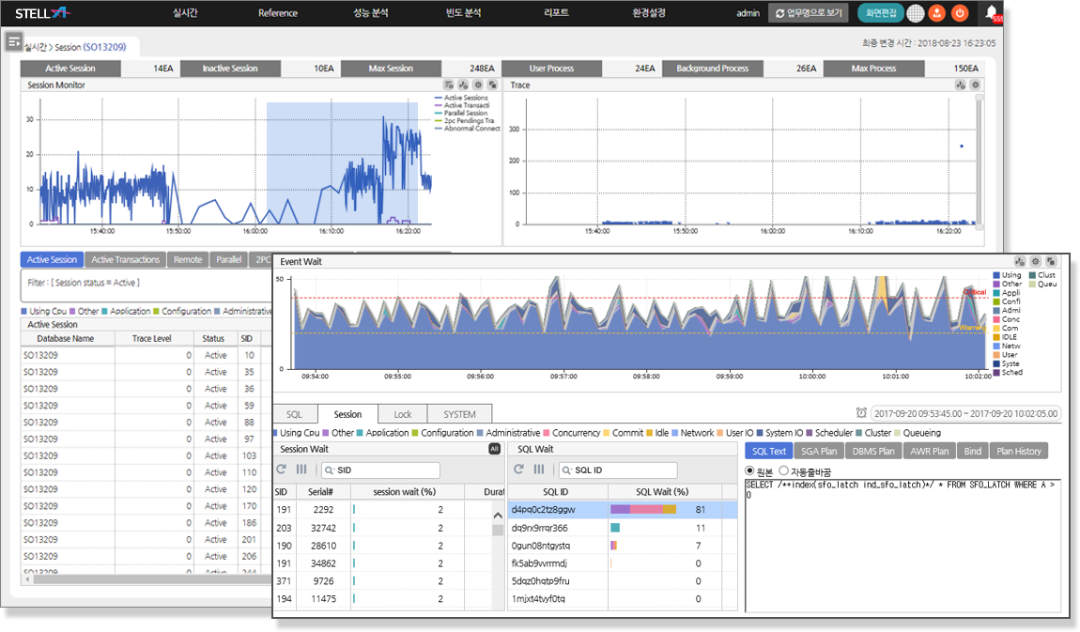Click the All badge in Session Wait
This screenshot has width=1080, height=632.
[x=495, y=449]
